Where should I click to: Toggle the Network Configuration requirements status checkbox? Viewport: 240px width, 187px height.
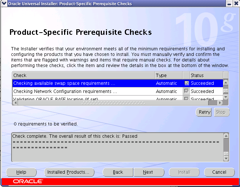click(x=186, y=91)
